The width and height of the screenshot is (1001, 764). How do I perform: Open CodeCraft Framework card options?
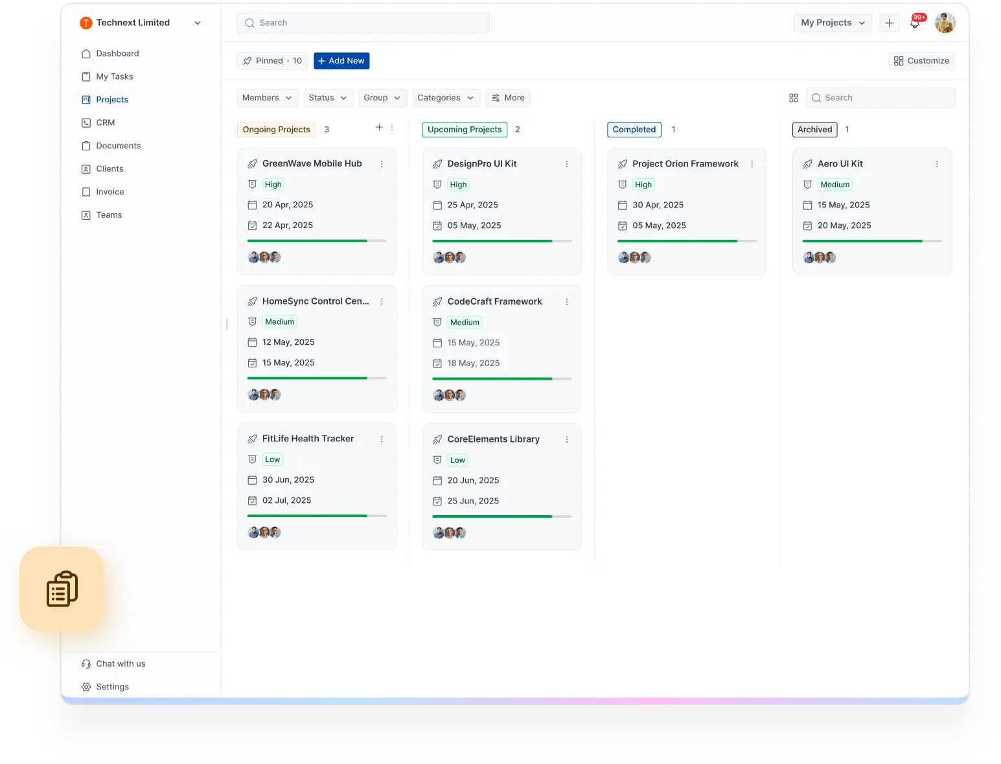coord(567,302)
